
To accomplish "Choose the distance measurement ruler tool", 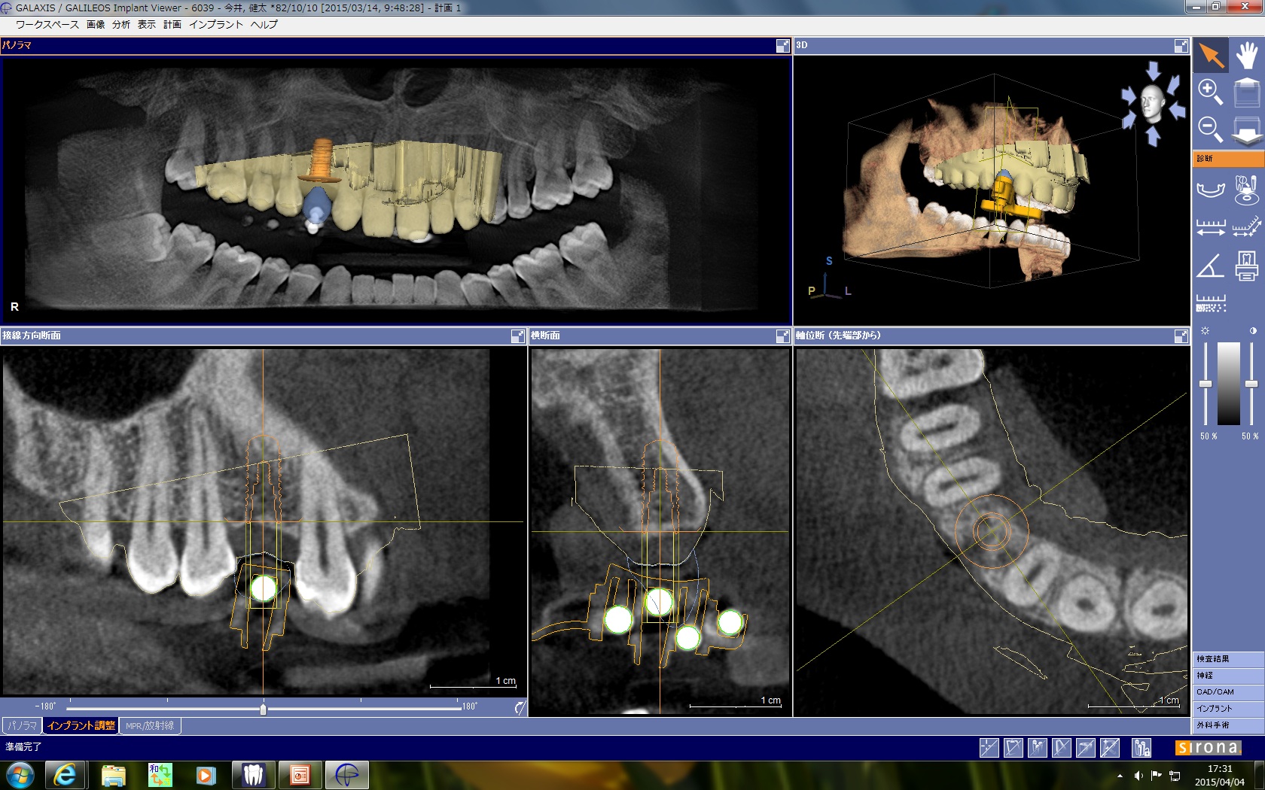I will (1210, 226).
